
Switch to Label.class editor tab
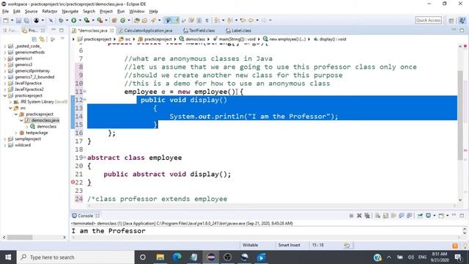point(239,31)
